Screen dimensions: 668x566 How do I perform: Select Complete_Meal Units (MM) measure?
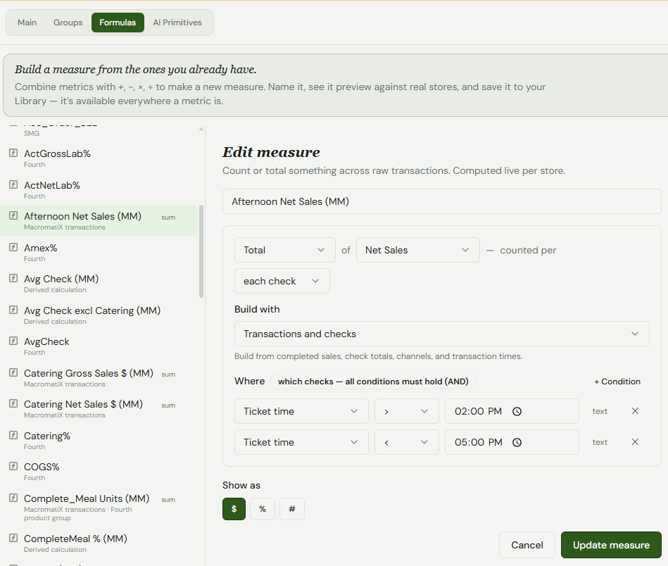pyautogui.click(x=99, y=507)
